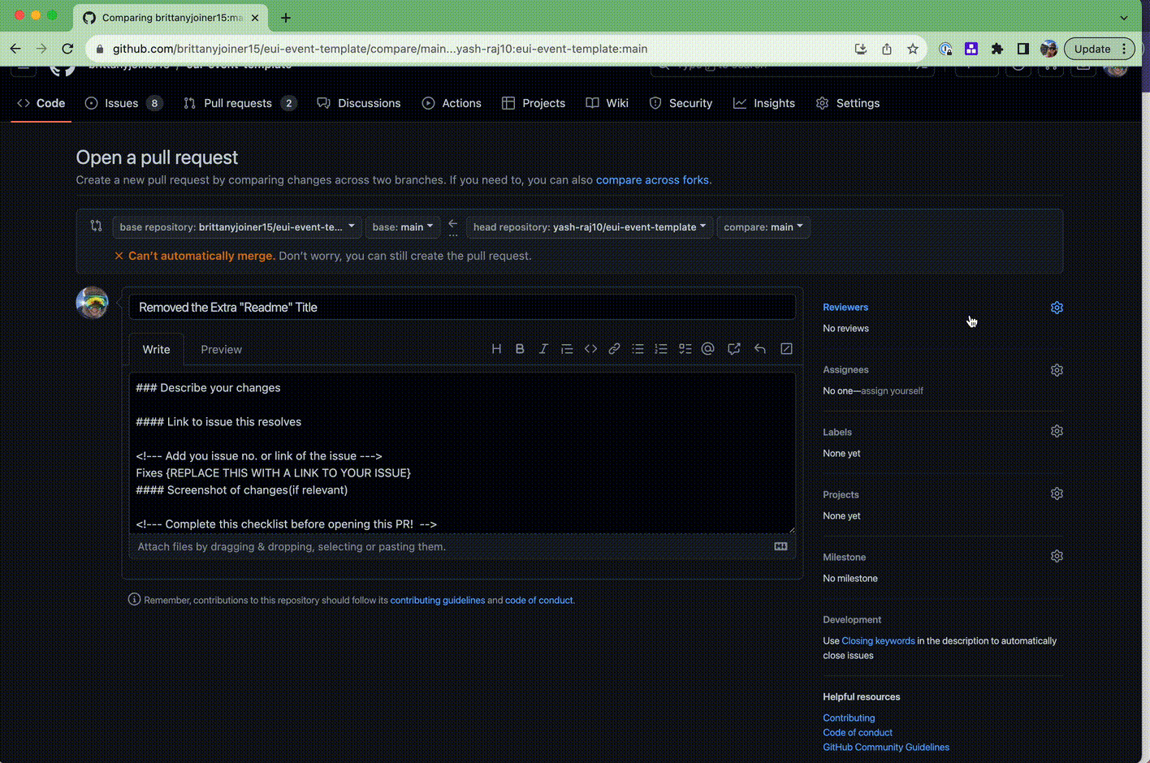Bookmark this page with the star icon
1150x763 pixels.
(913, 49)
